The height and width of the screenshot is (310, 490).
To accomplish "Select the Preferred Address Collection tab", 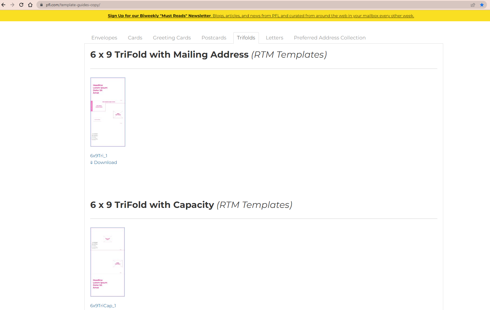I will pyautogui.click(x=329, y=37).
